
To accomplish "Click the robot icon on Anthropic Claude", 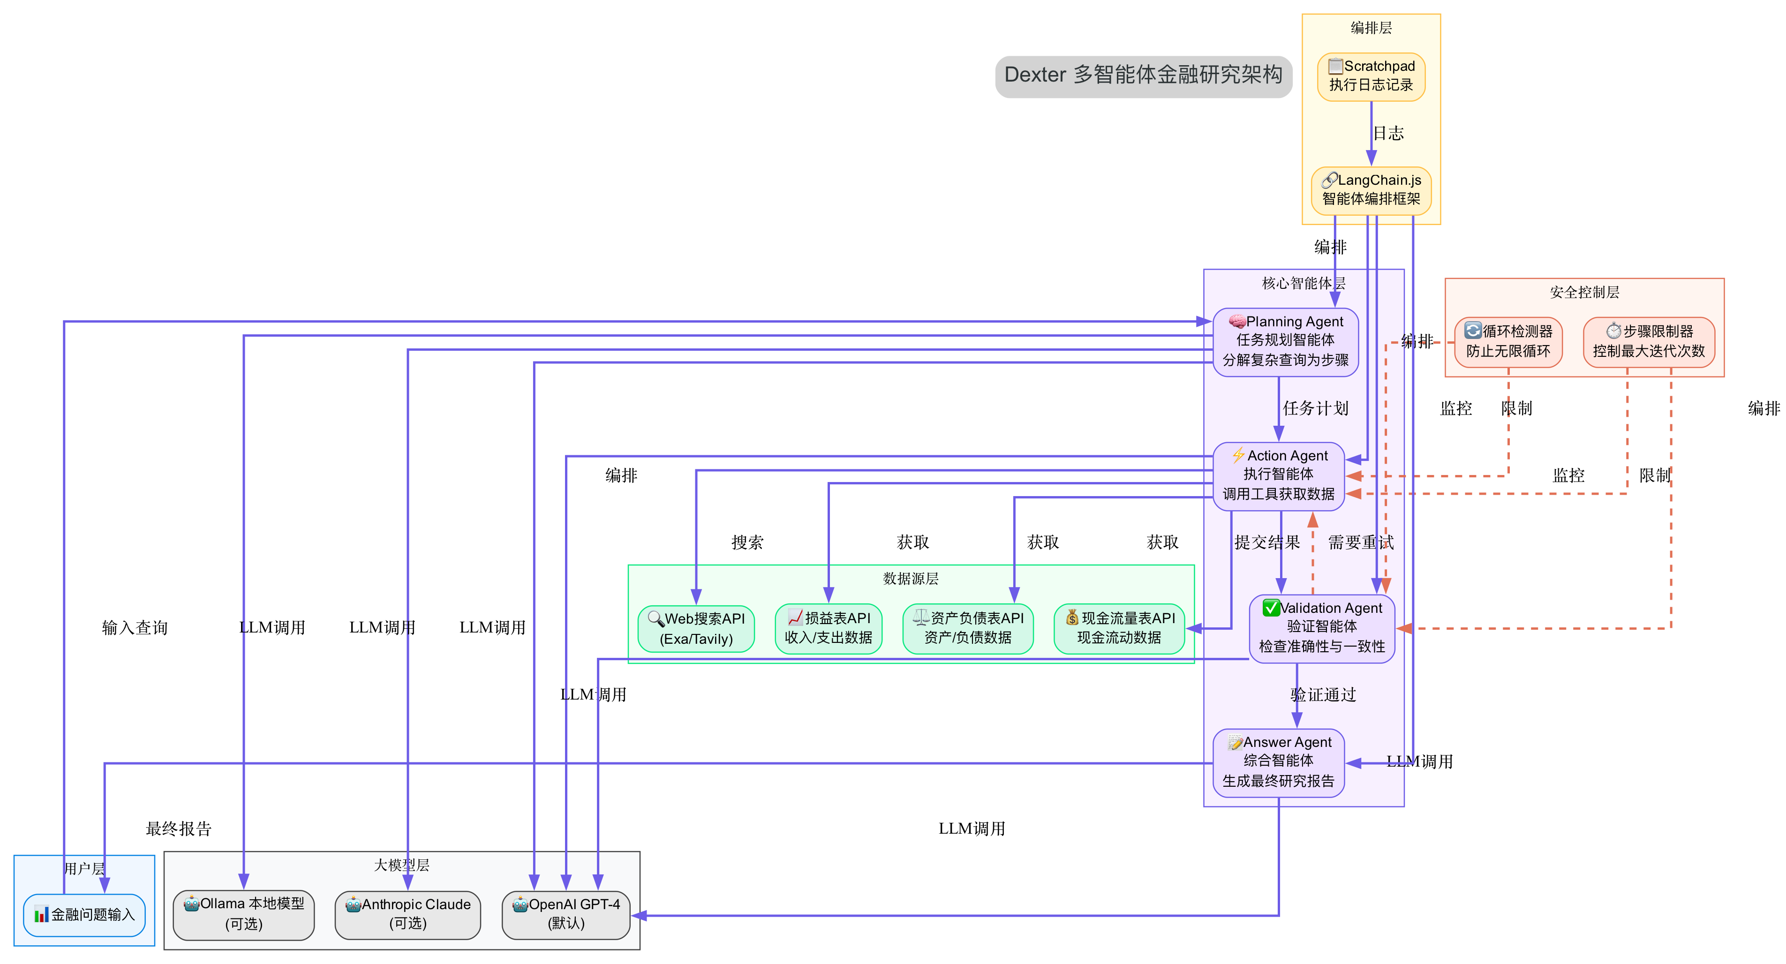I will (353, 904).
